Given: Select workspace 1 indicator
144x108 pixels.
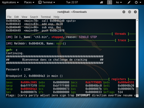Looking at the screenshot, I should pos(109,2).
